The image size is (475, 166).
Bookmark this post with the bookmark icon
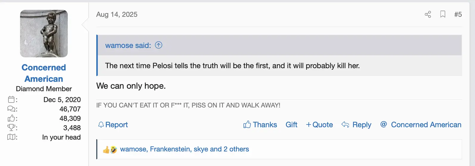(x=443, y=14)
